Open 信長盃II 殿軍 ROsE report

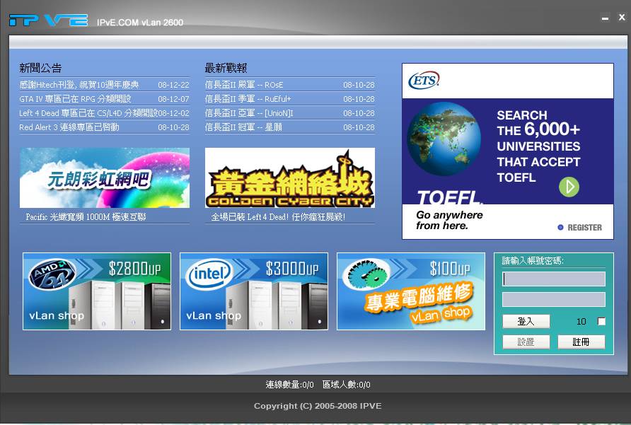tap(244, 85)
